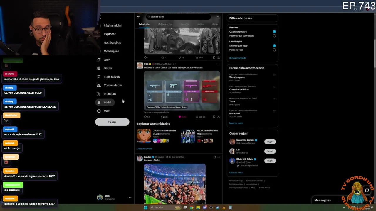376x211 pixels.
Task: Switch to the Mídia tab
Action: (201, 24)
